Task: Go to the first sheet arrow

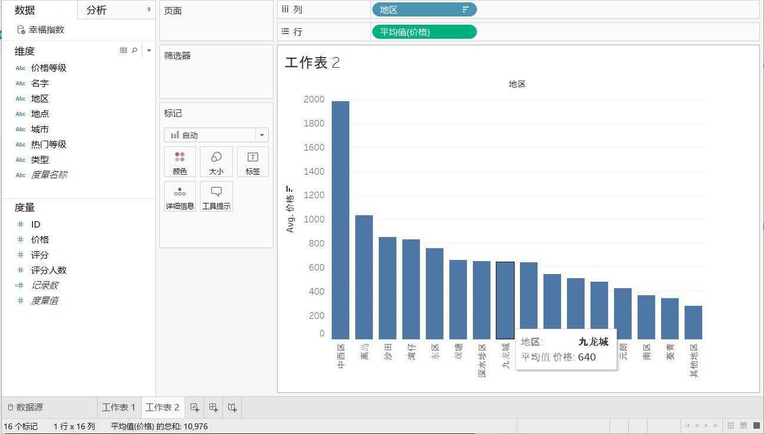Action: coord(688,425)
